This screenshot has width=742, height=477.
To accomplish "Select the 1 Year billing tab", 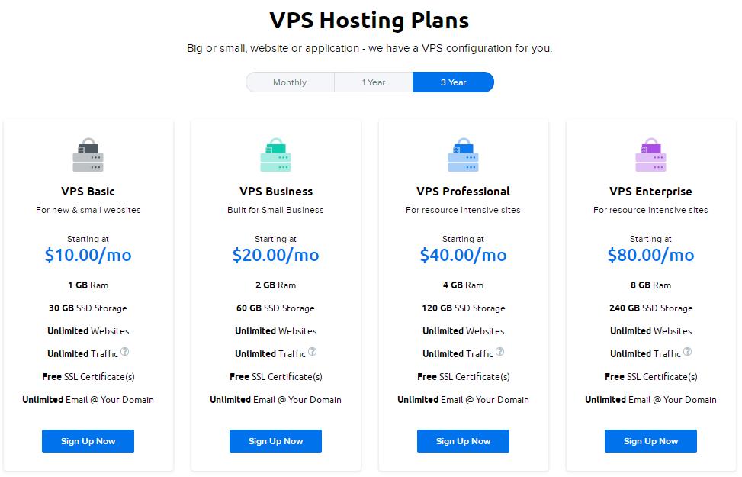I will click(x=373, y=82).
